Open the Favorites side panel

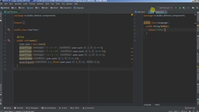coord(1,90)
